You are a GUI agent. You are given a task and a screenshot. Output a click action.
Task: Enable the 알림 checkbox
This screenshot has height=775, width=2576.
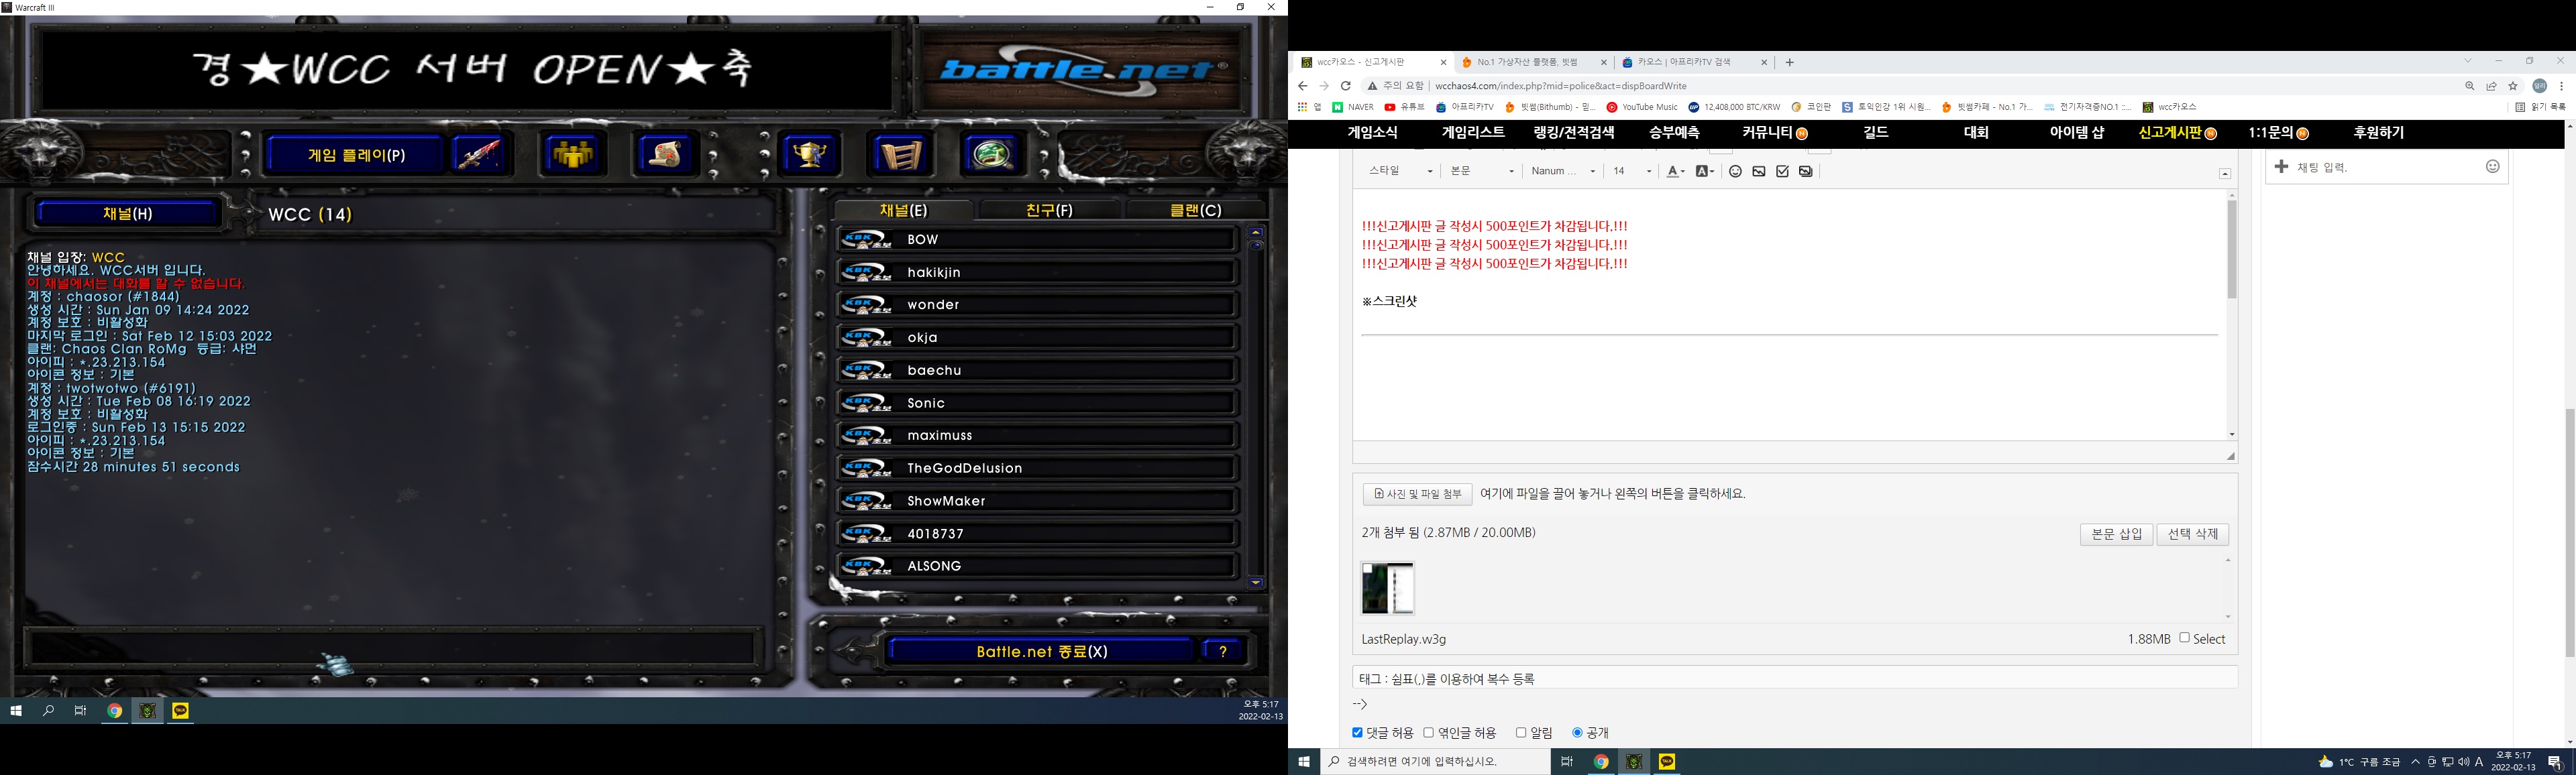(x=1521, y=733)
